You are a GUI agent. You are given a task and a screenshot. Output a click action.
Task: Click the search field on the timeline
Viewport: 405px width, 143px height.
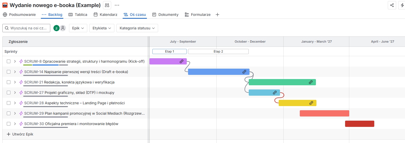pos(26,28)
